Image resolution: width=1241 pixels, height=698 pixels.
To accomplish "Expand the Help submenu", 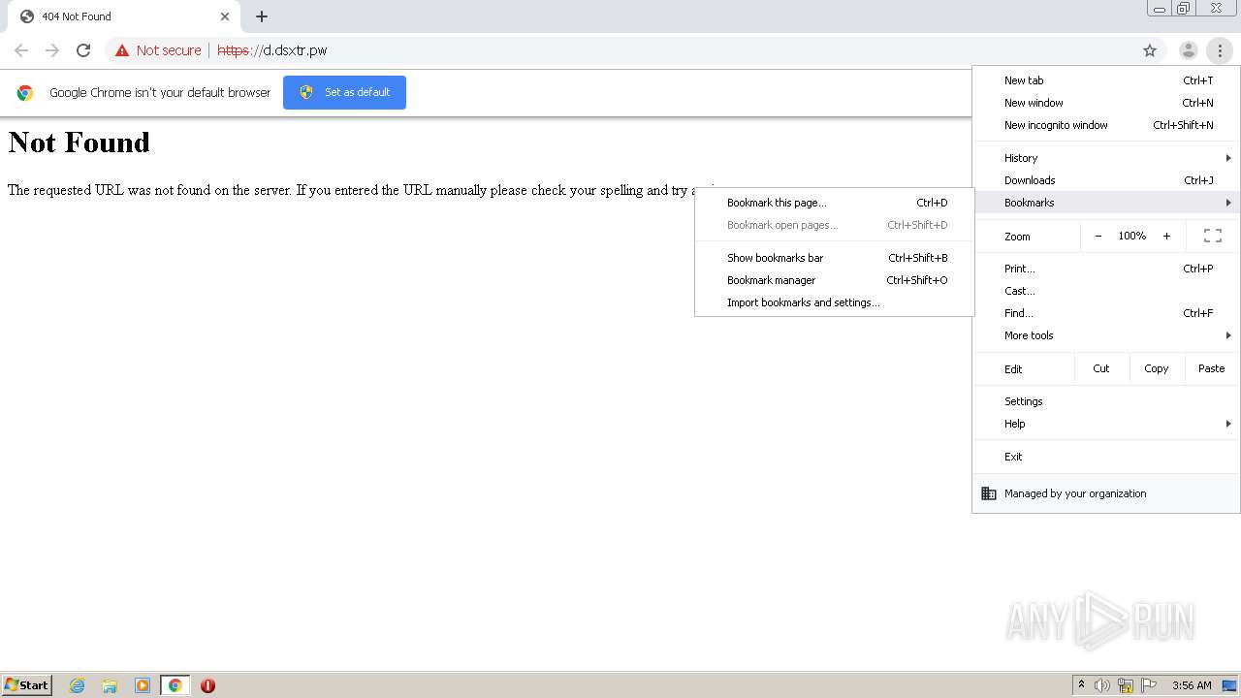I will click(x=1106, y=424).
